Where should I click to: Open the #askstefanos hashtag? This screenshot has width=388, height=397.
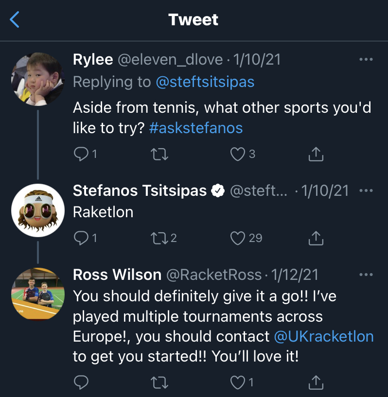pos(195,128)
